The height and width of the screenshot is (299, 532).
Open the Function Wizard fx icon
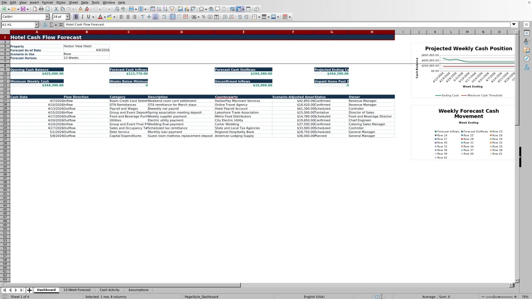[45, 25]
